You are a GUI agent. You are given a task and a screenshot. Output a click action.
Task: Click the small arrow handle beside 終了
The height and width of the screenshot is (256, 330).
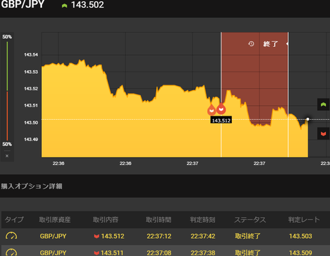point(287,43)
